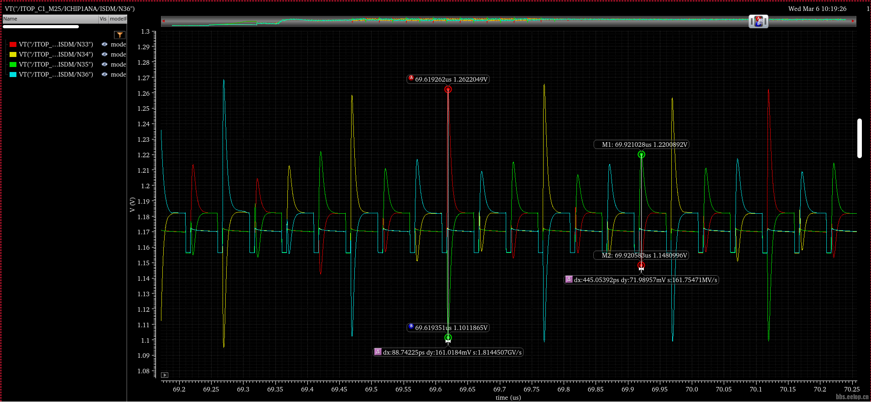Click the delta label dx:88.74225ps
This screenshot has height=402, width=871.
pyautogui.click(x=448, y=352)
